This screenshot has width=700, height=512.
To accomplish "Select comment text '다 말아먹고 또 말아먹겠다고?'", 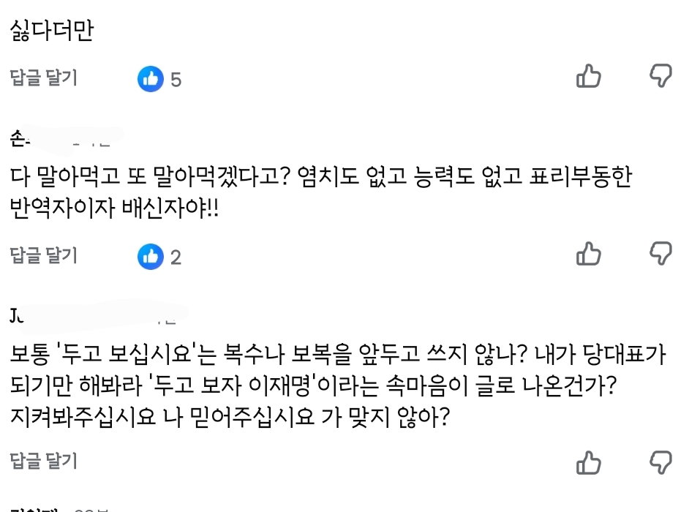I will tap(150, 176).
